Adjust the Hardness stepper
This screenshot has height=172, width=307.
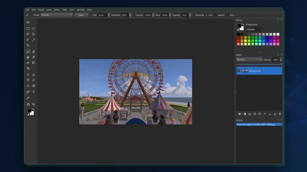tap(130, 15)
